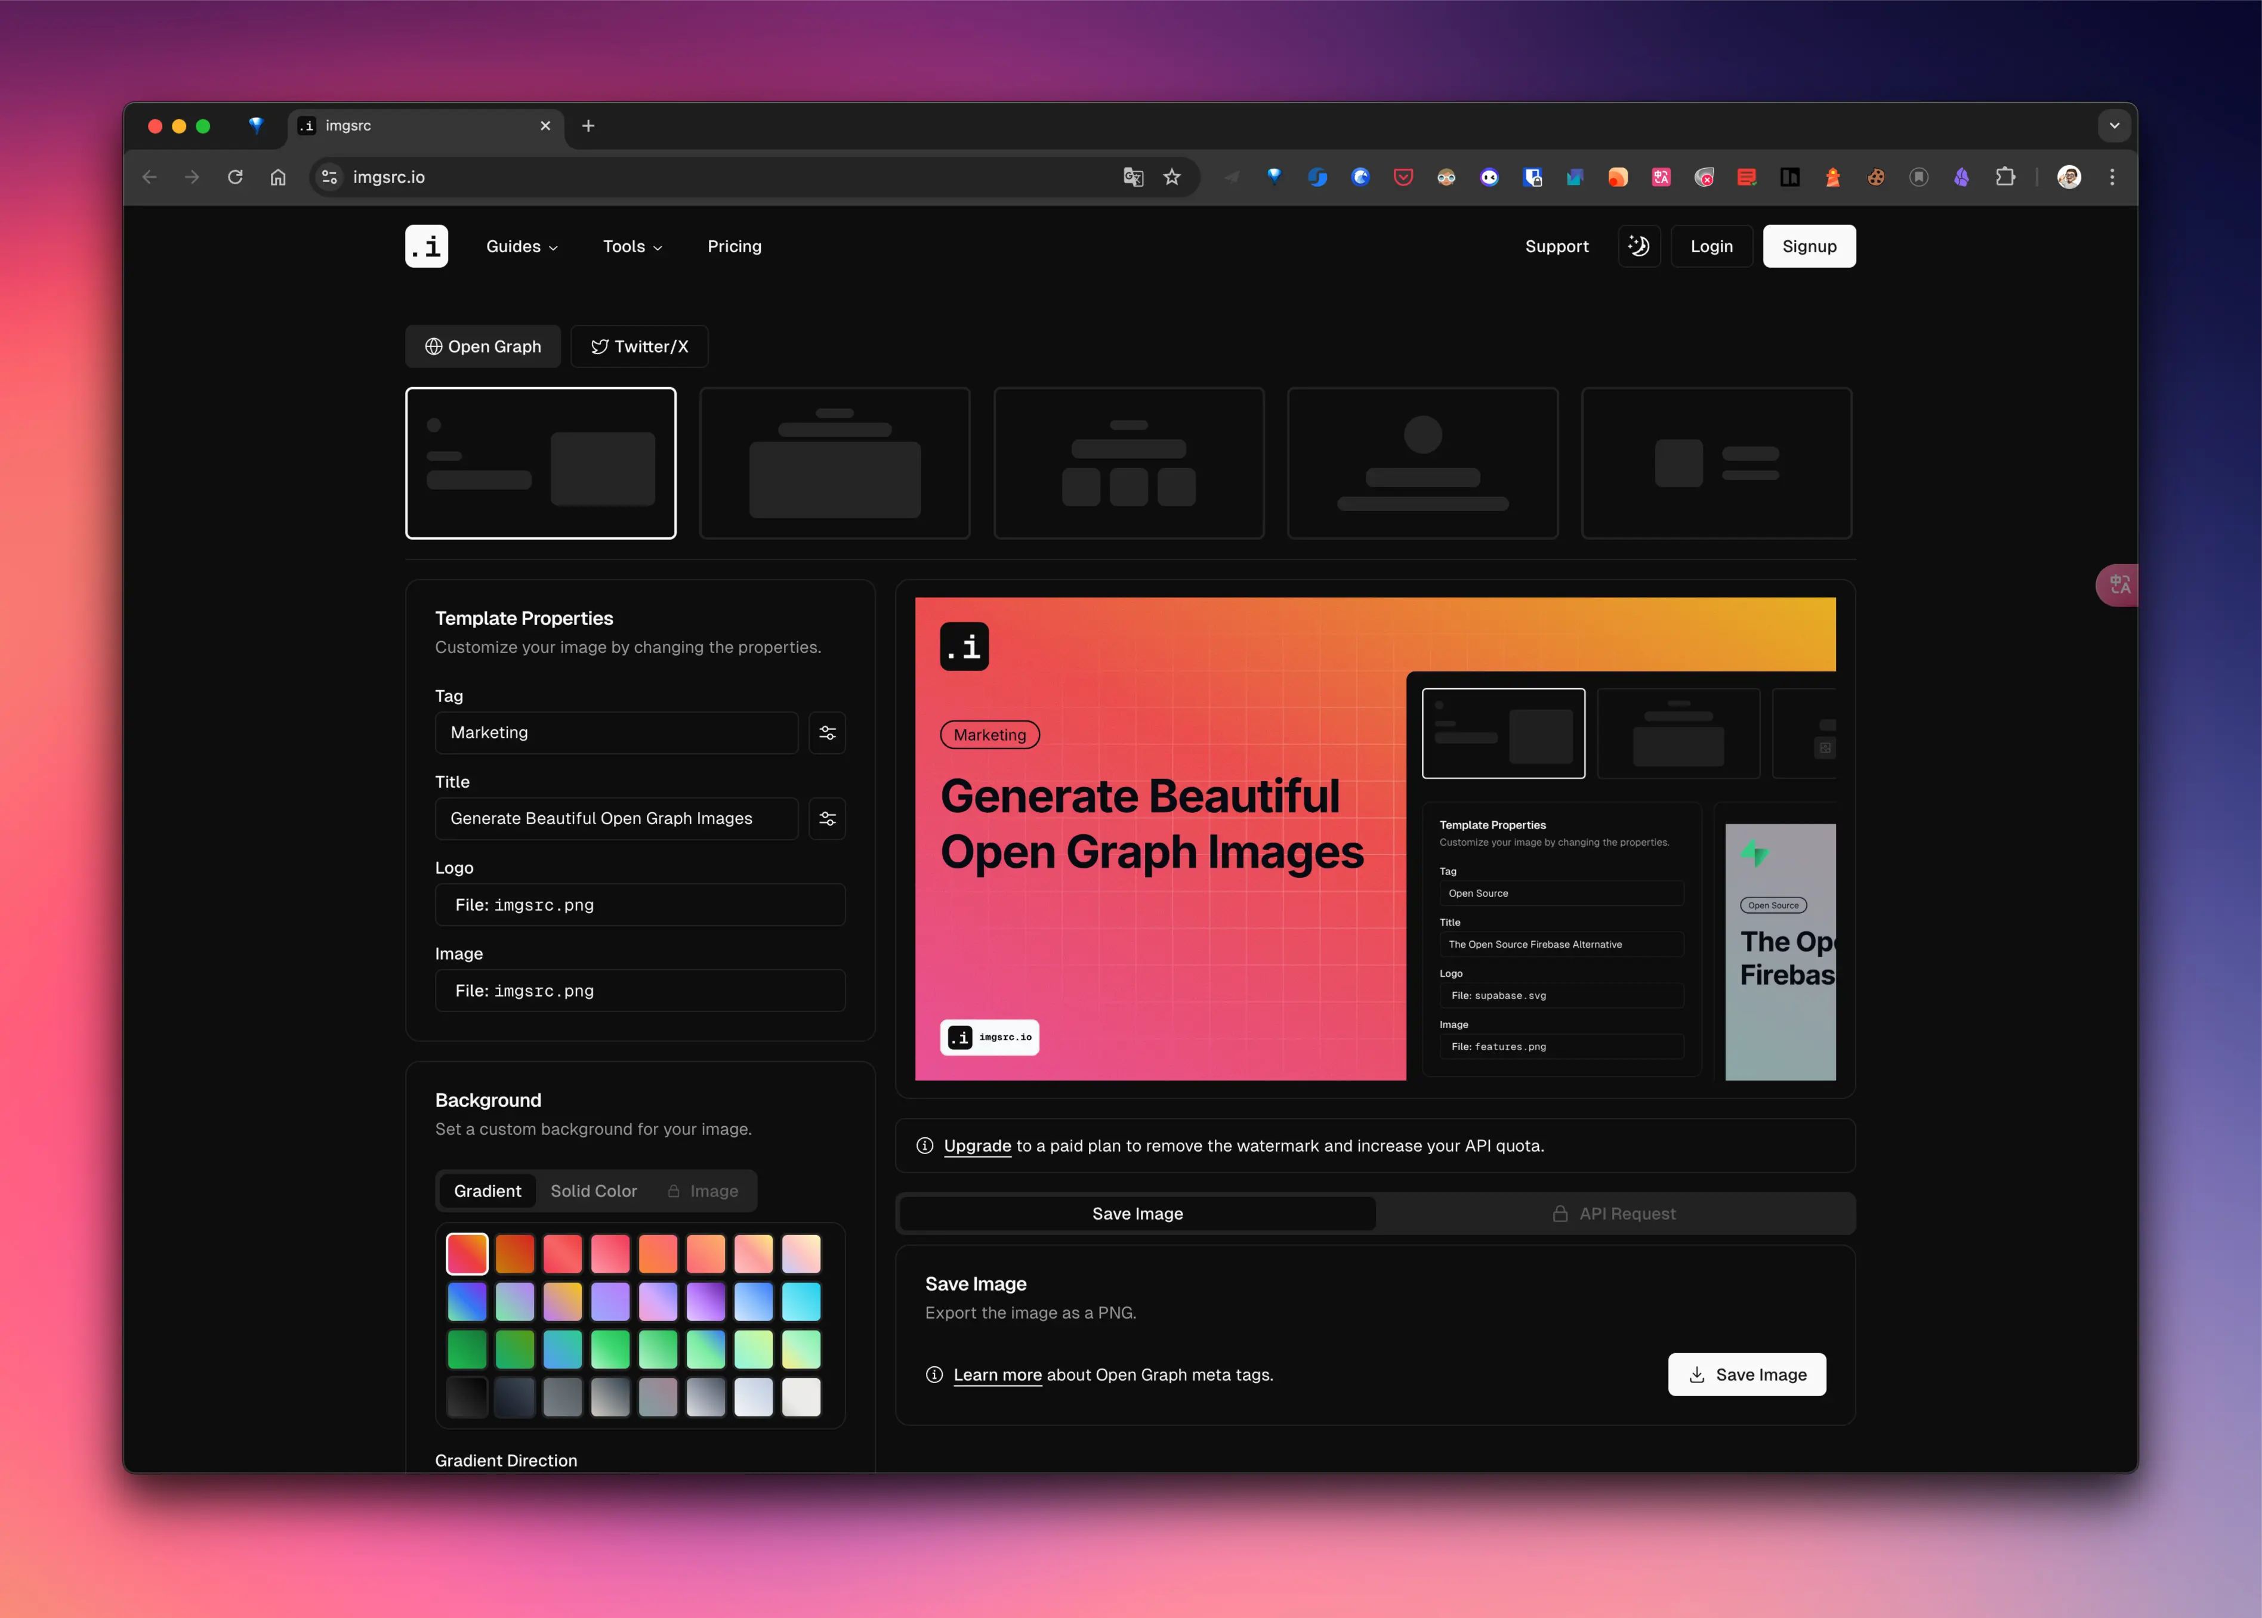The width and height of the screenshot is (2262, 1618).
Task: Open Tag field settings sliders icon
Action: tap(826, 732)
